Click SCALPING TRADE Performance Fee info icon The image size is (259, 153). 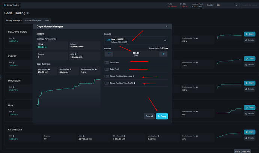pyautogui.click(x=197, y=38)
